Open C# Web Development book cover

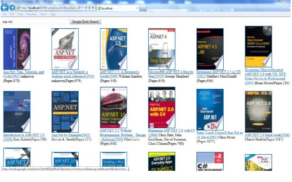[210, 161]
